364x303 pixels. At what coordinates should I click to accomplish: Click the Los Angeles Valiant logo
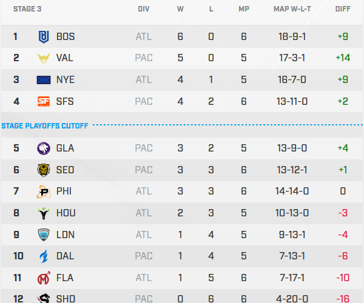pos(44,58)
